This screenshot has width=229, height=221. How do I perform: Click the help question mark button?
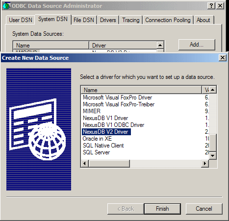coord(211,6)
